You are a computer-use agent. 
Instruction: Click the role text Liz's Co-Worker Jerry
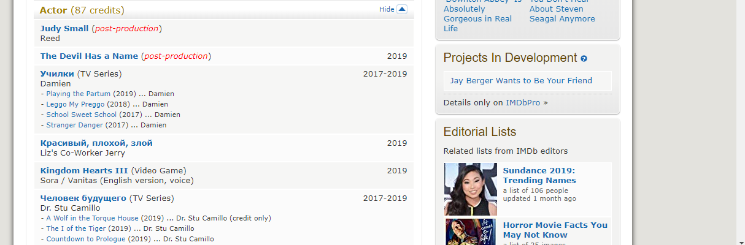83,153
